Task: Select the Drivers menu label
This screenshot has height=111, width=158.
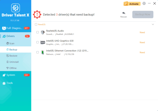Action: 11,36
